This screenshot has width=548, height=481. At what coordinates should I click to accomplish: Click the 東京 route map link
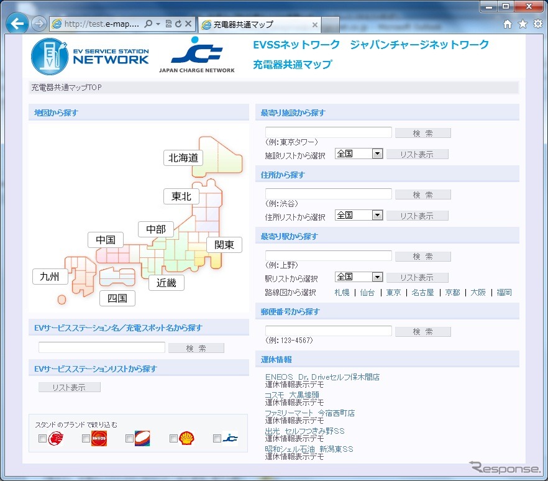pyautogui.click(x=393, y=293)
